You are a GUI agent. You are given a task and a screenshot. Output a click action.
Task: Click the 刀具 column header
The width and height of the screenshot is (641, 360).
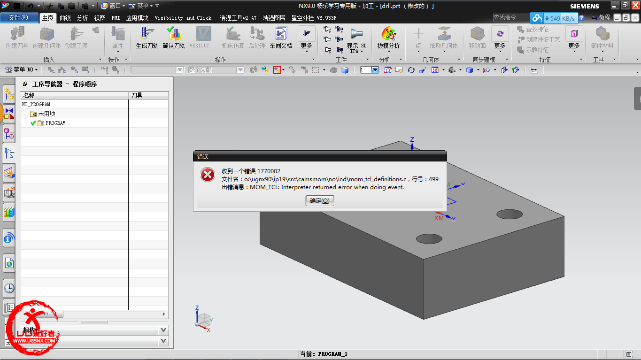click(x=148, y=95)
